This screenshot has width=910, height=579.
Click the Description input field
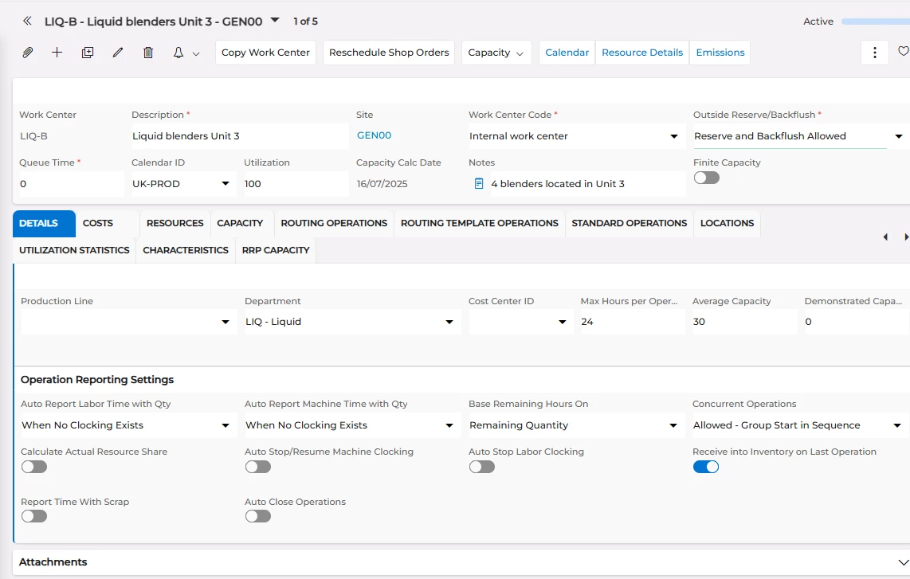240,136
